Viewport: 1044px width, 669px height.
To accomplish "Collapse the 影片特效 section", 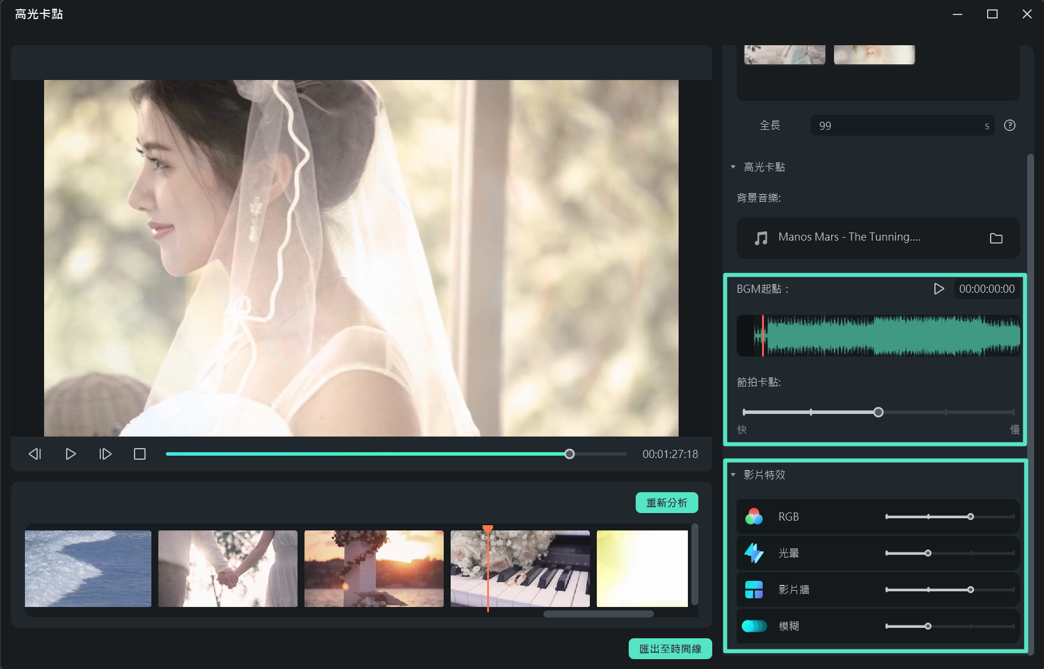I will coord(733,475).
